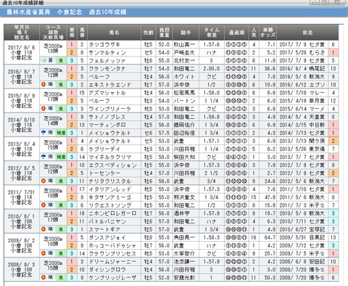Click the 性齢 column header

click(x=149, y=33)
